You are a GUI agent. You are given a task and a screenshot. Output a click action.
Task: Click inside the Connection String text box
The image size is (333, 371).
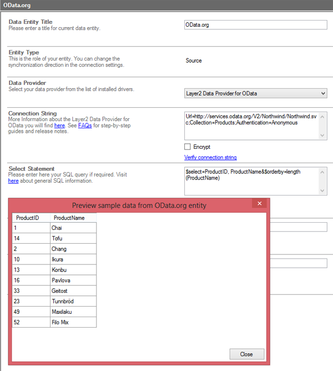click(251, 126)
